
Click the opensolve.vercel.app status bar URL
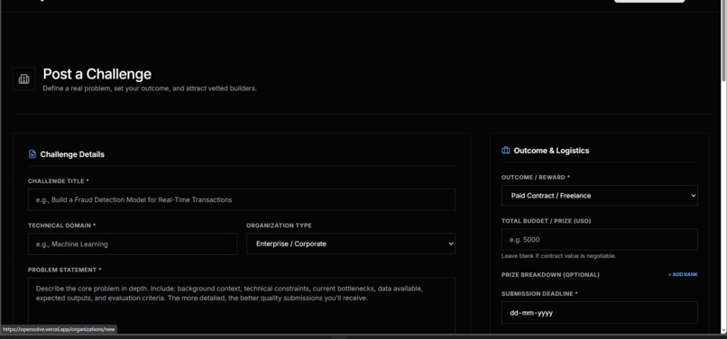[x=59, y=329]
